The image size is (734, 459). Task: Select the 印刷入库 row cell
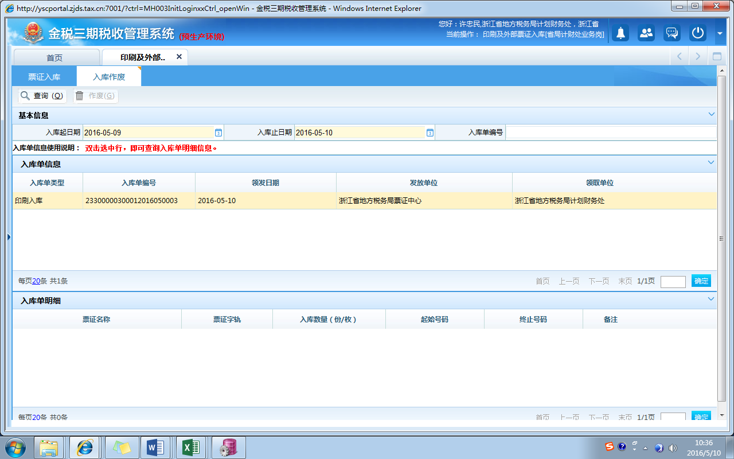pyautogui.click(x=48, y=201)
